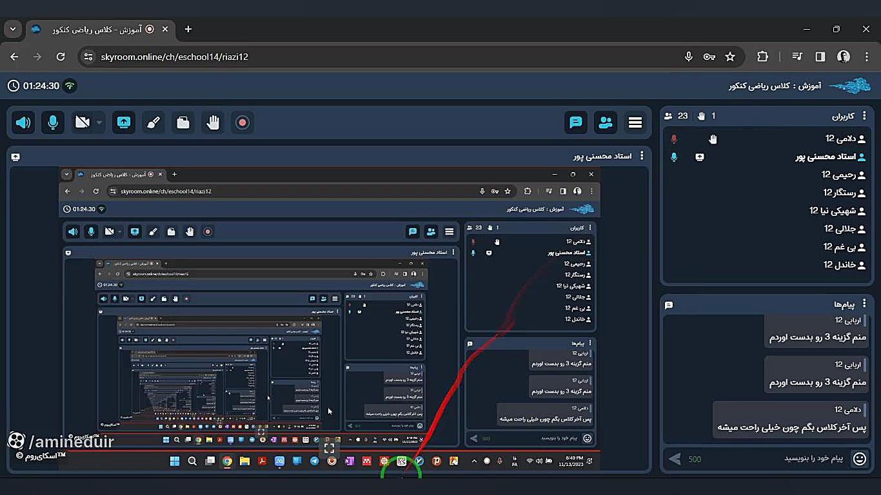Click OneNote icon in shared screen taskbar
Viewport: 881px width, 495px height.
(349, 461)
